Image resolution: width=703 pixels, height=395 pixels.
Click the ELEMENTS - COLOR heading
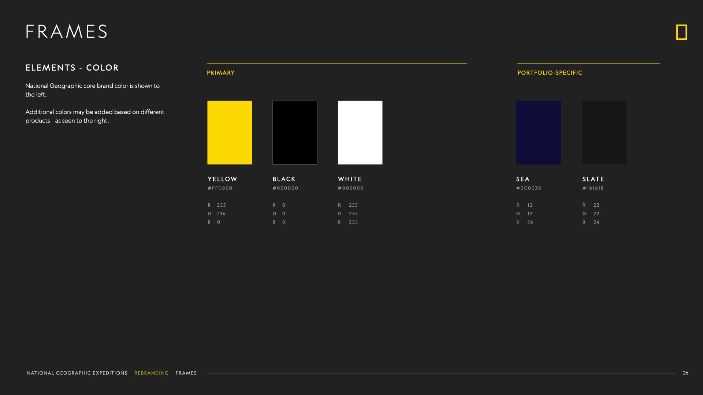tap(72, 68)
